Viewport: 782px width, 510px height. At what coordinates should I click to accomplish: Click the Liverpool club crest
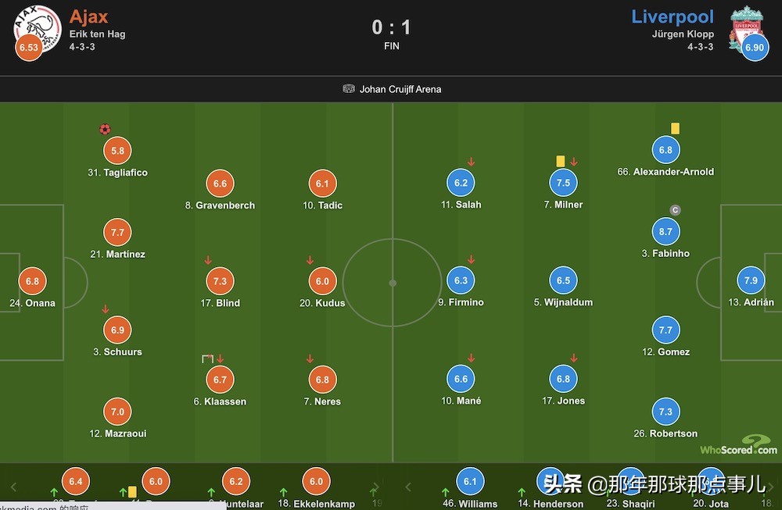(x=746, y=29)
